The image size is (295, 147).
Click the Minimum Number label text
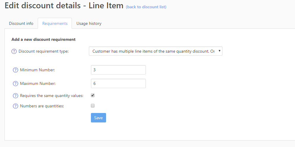37,70
